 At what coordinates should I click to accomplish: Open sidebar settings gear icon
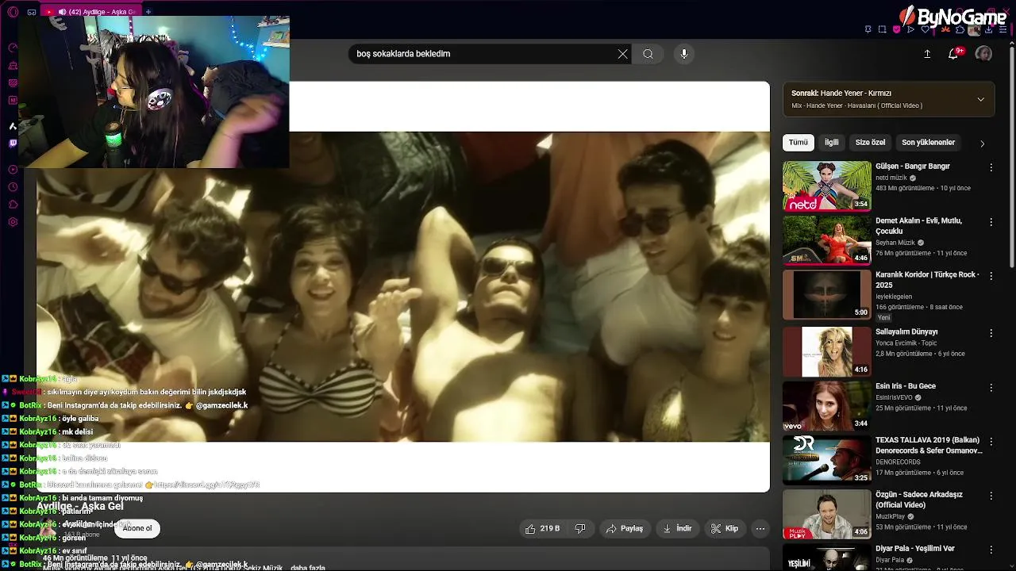(x=13, y=222)
